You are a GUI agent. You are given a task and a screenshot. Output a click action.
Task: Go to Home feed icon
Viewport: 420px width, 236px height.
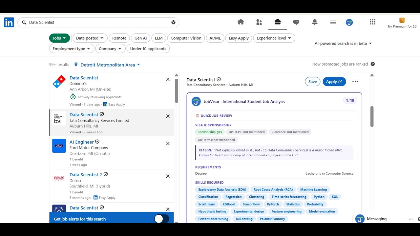(x=241, y=22)
